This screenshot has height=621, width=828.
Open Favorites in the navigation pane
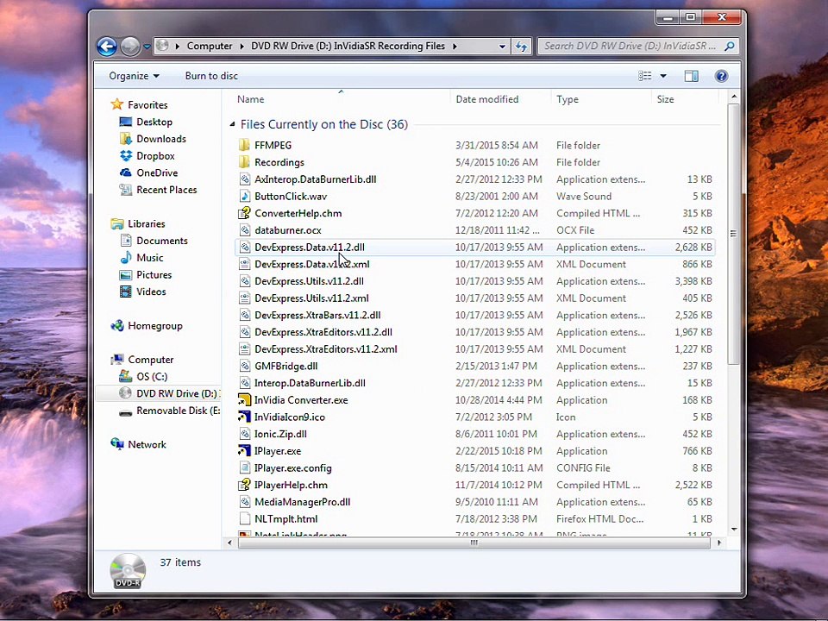click(147, 105)
